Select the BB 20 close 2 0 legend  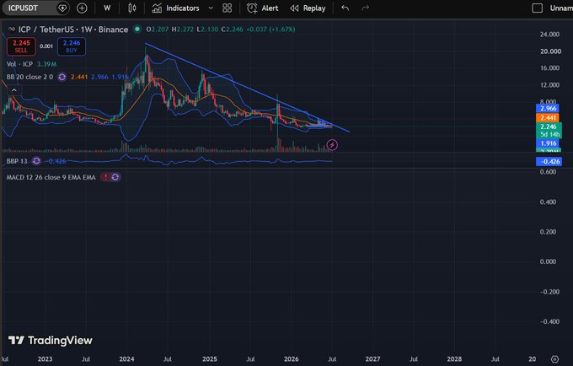[29, 77]
